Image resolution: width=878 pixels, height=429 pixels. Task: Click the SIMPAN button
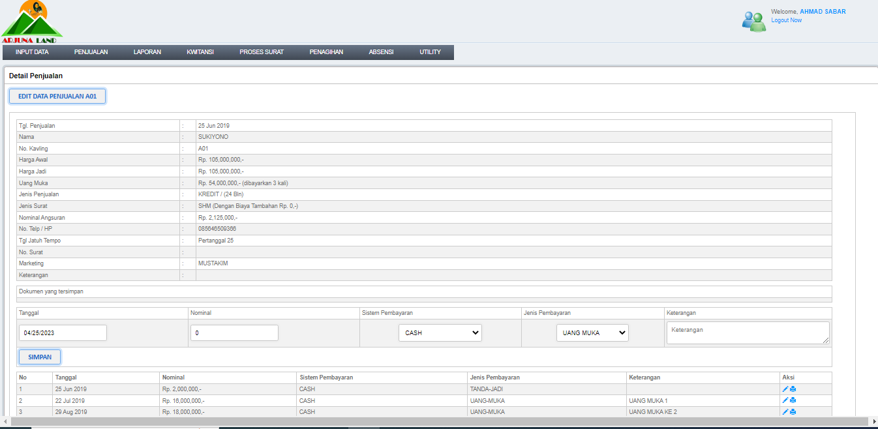tap(40, 357)
